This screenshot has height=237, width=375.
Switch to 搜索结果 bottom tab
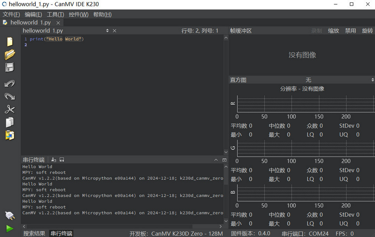(34, 234)
